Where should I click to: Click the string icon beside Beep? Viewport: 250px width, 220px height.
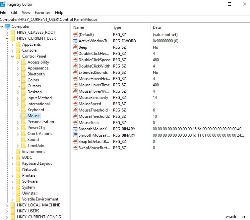tap(75, 47)
